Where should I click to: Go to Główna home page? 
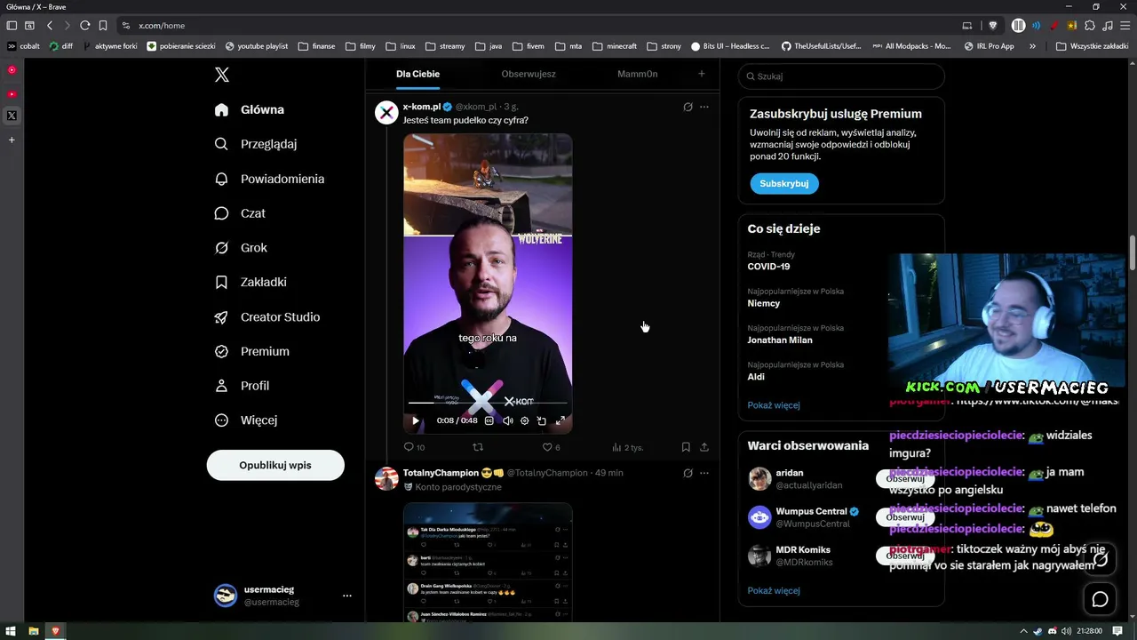(x=250, y=109)
